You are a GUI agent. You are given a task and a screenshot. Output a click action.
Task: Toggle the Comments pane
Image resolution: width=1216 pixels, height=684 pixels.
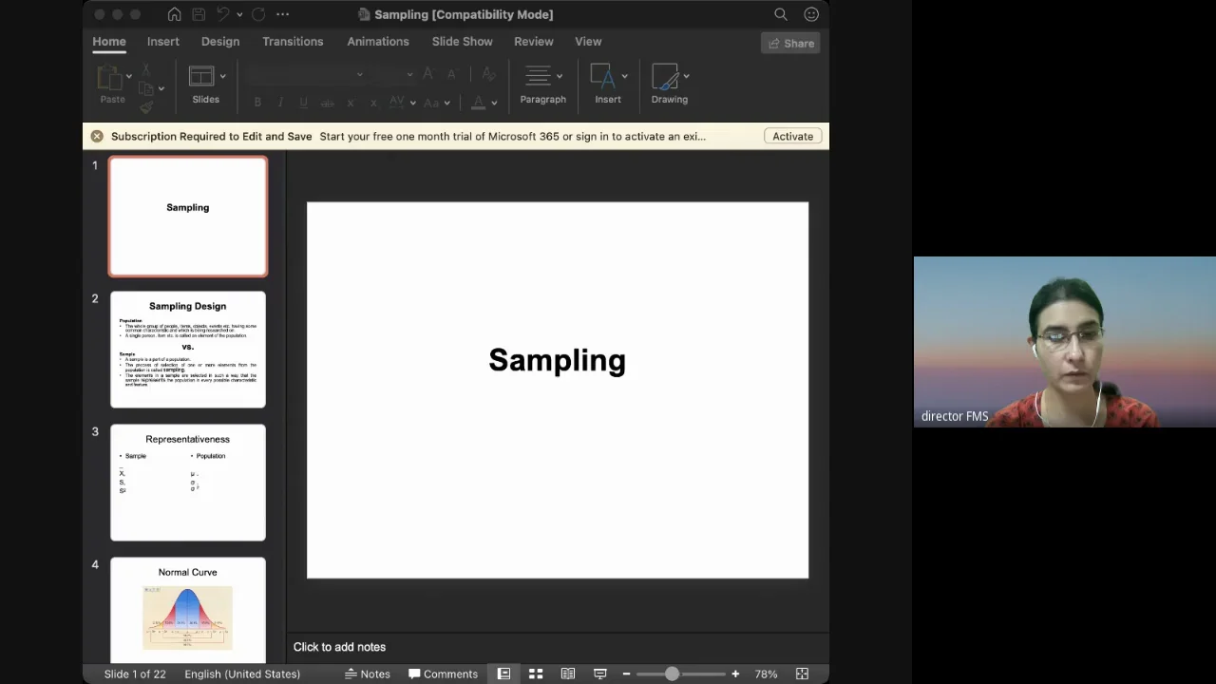click(444, 674)
